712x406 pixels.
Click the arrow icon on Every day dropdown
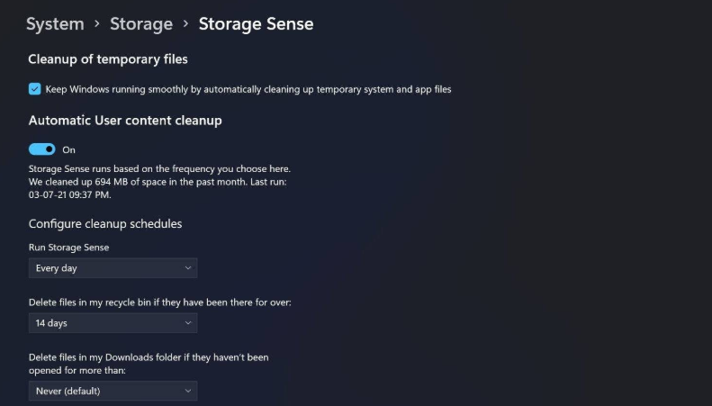pos(187,268)
